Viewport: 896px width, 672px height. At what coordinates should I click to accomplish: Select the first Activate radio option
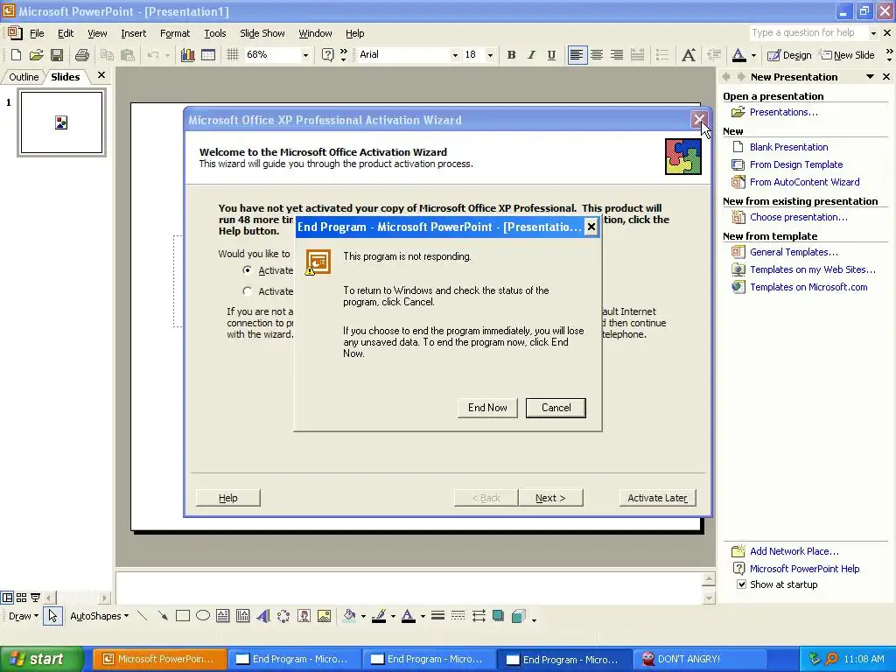(247, 269)
